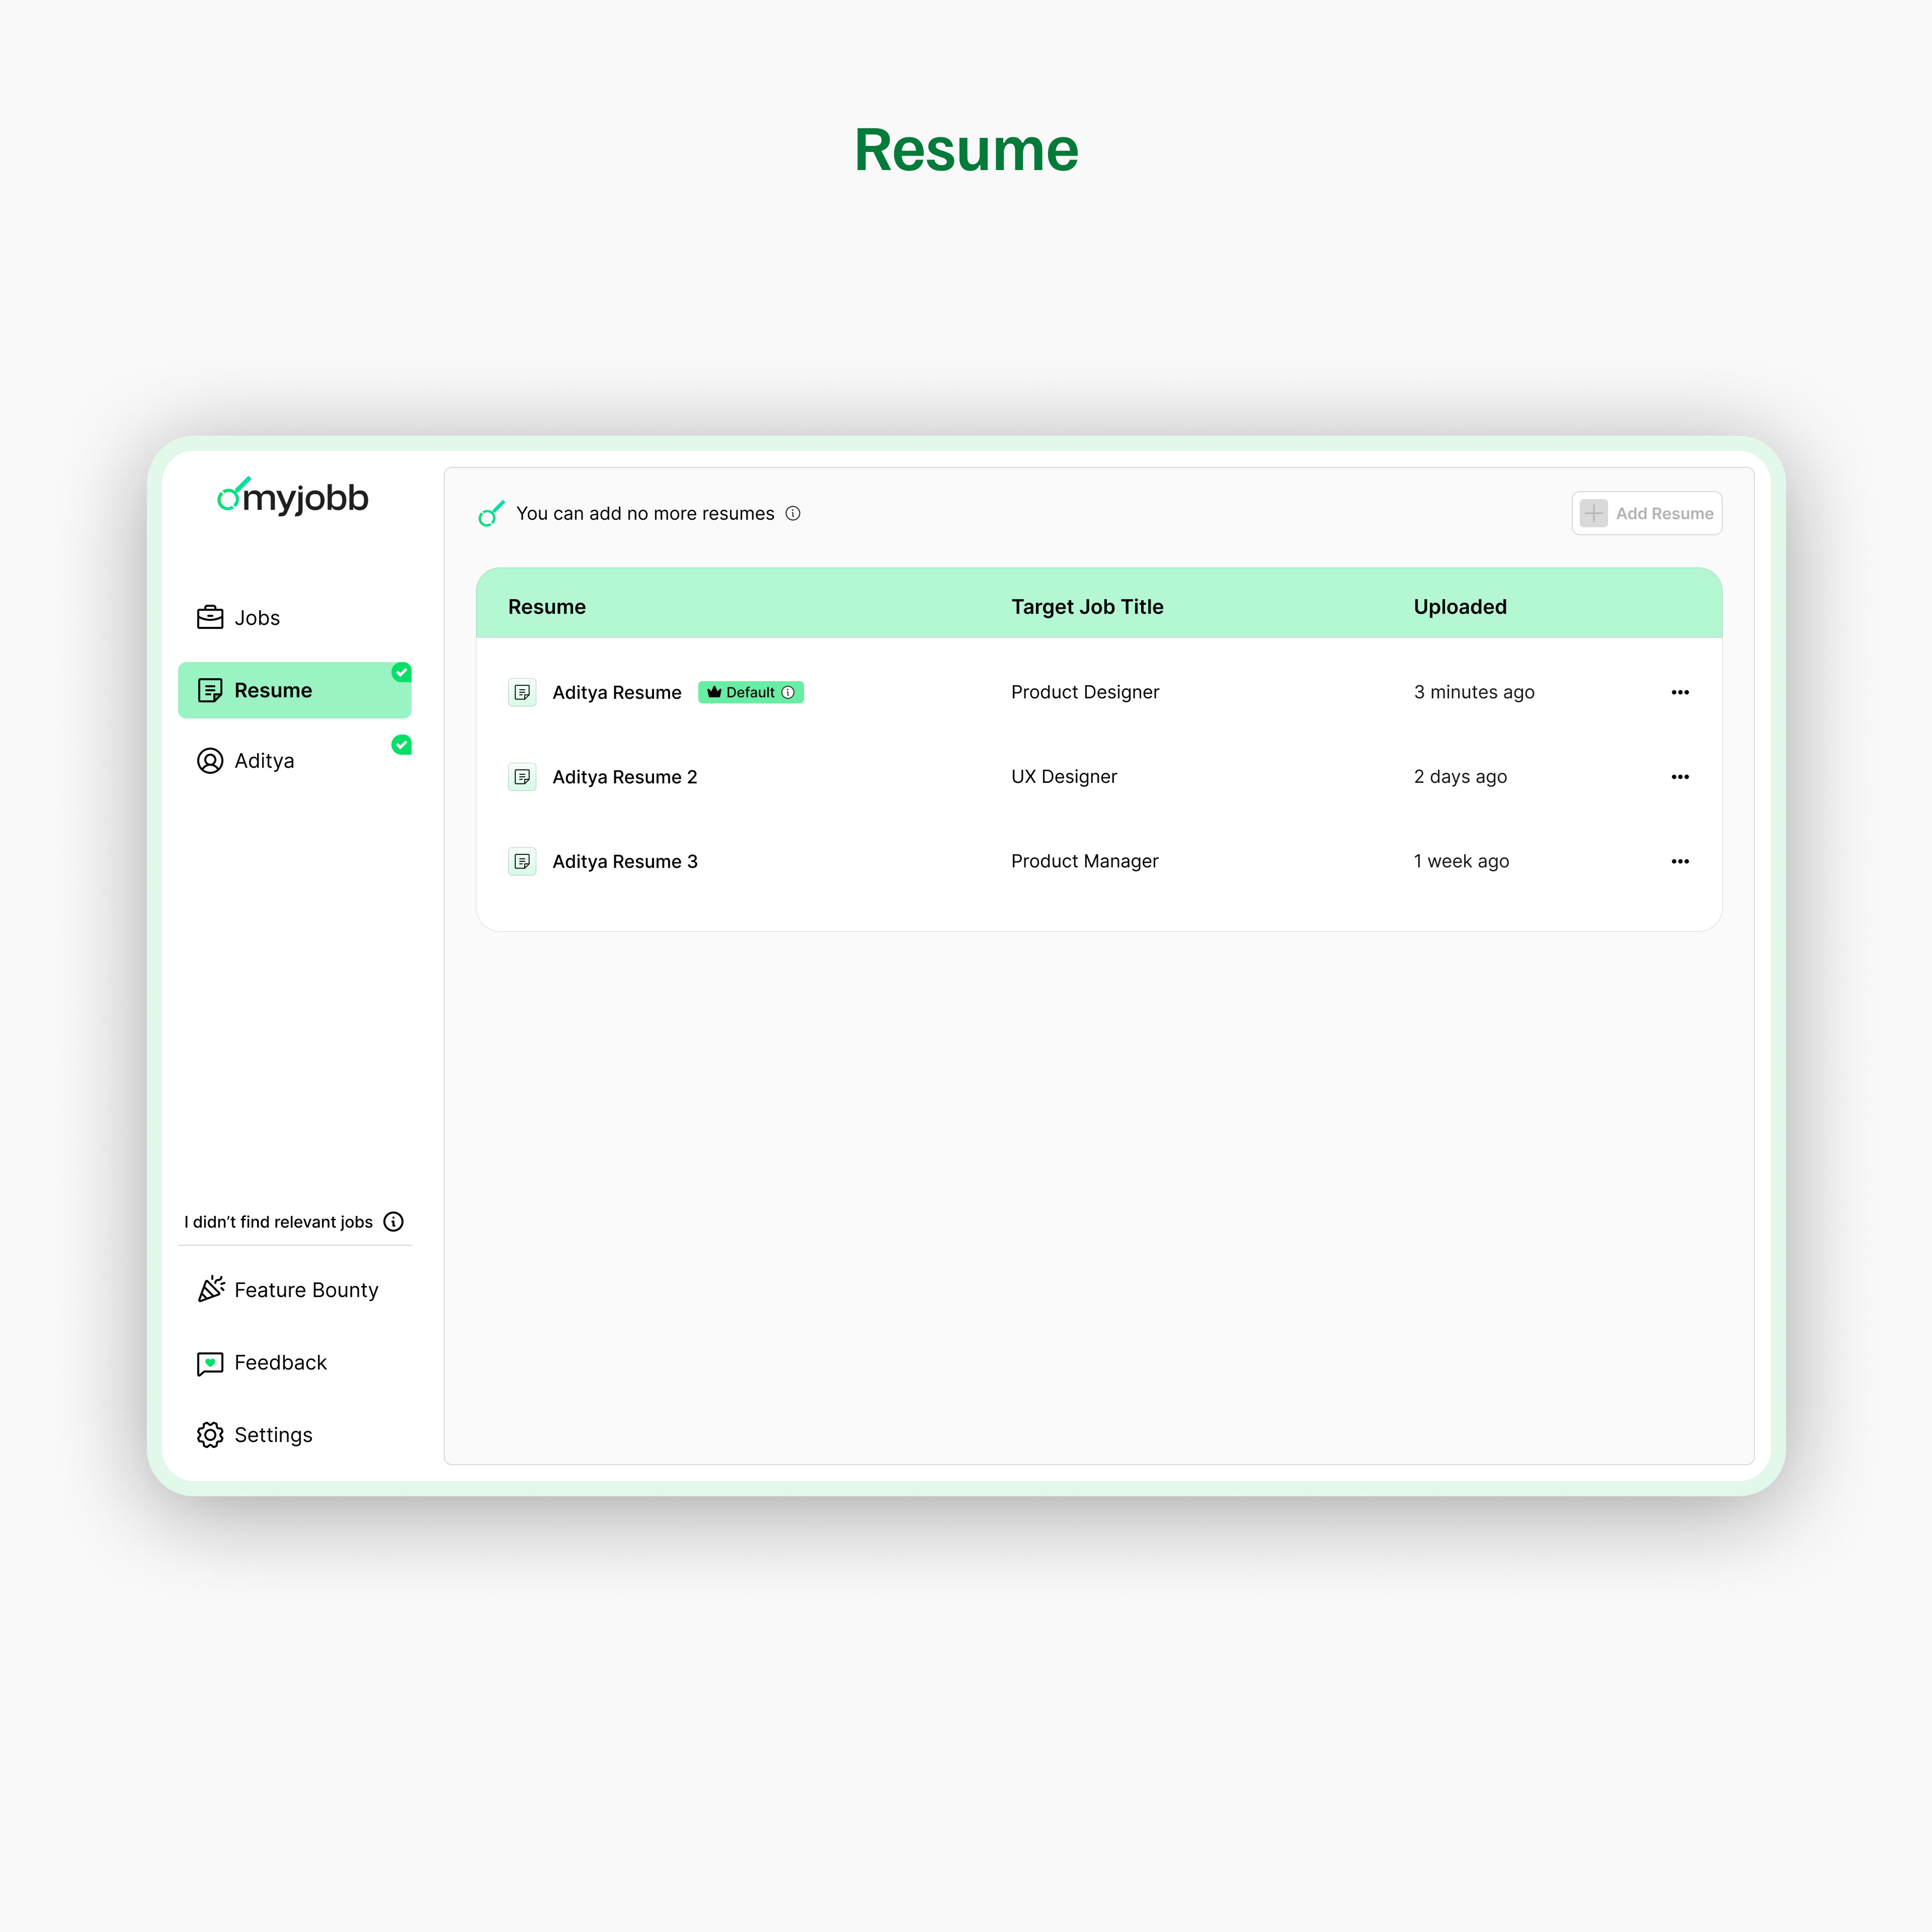Click the document icon beside Aditya Resume 3

pyautogui.click(x=522, y=861)
